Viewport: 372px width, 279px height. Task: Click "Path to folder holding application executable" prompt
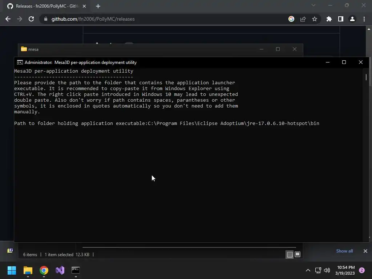pyautogui.click(x=81, y=124)
